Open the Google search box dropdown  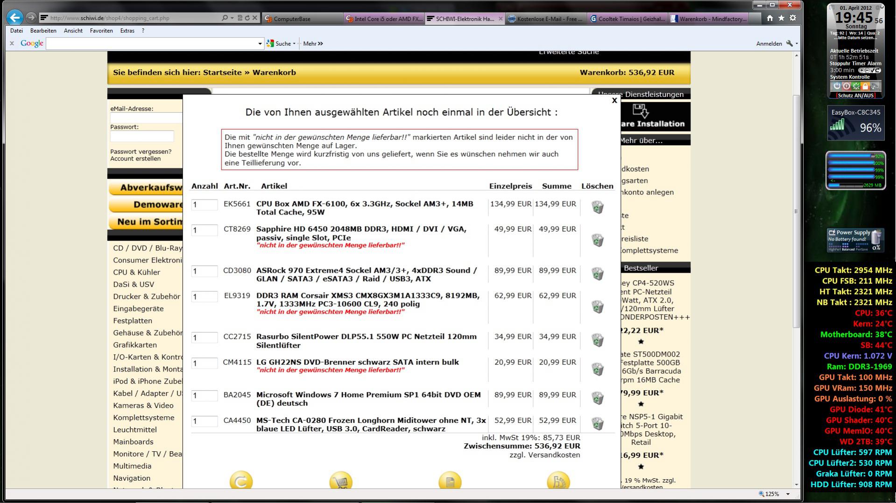coord(260,43)
